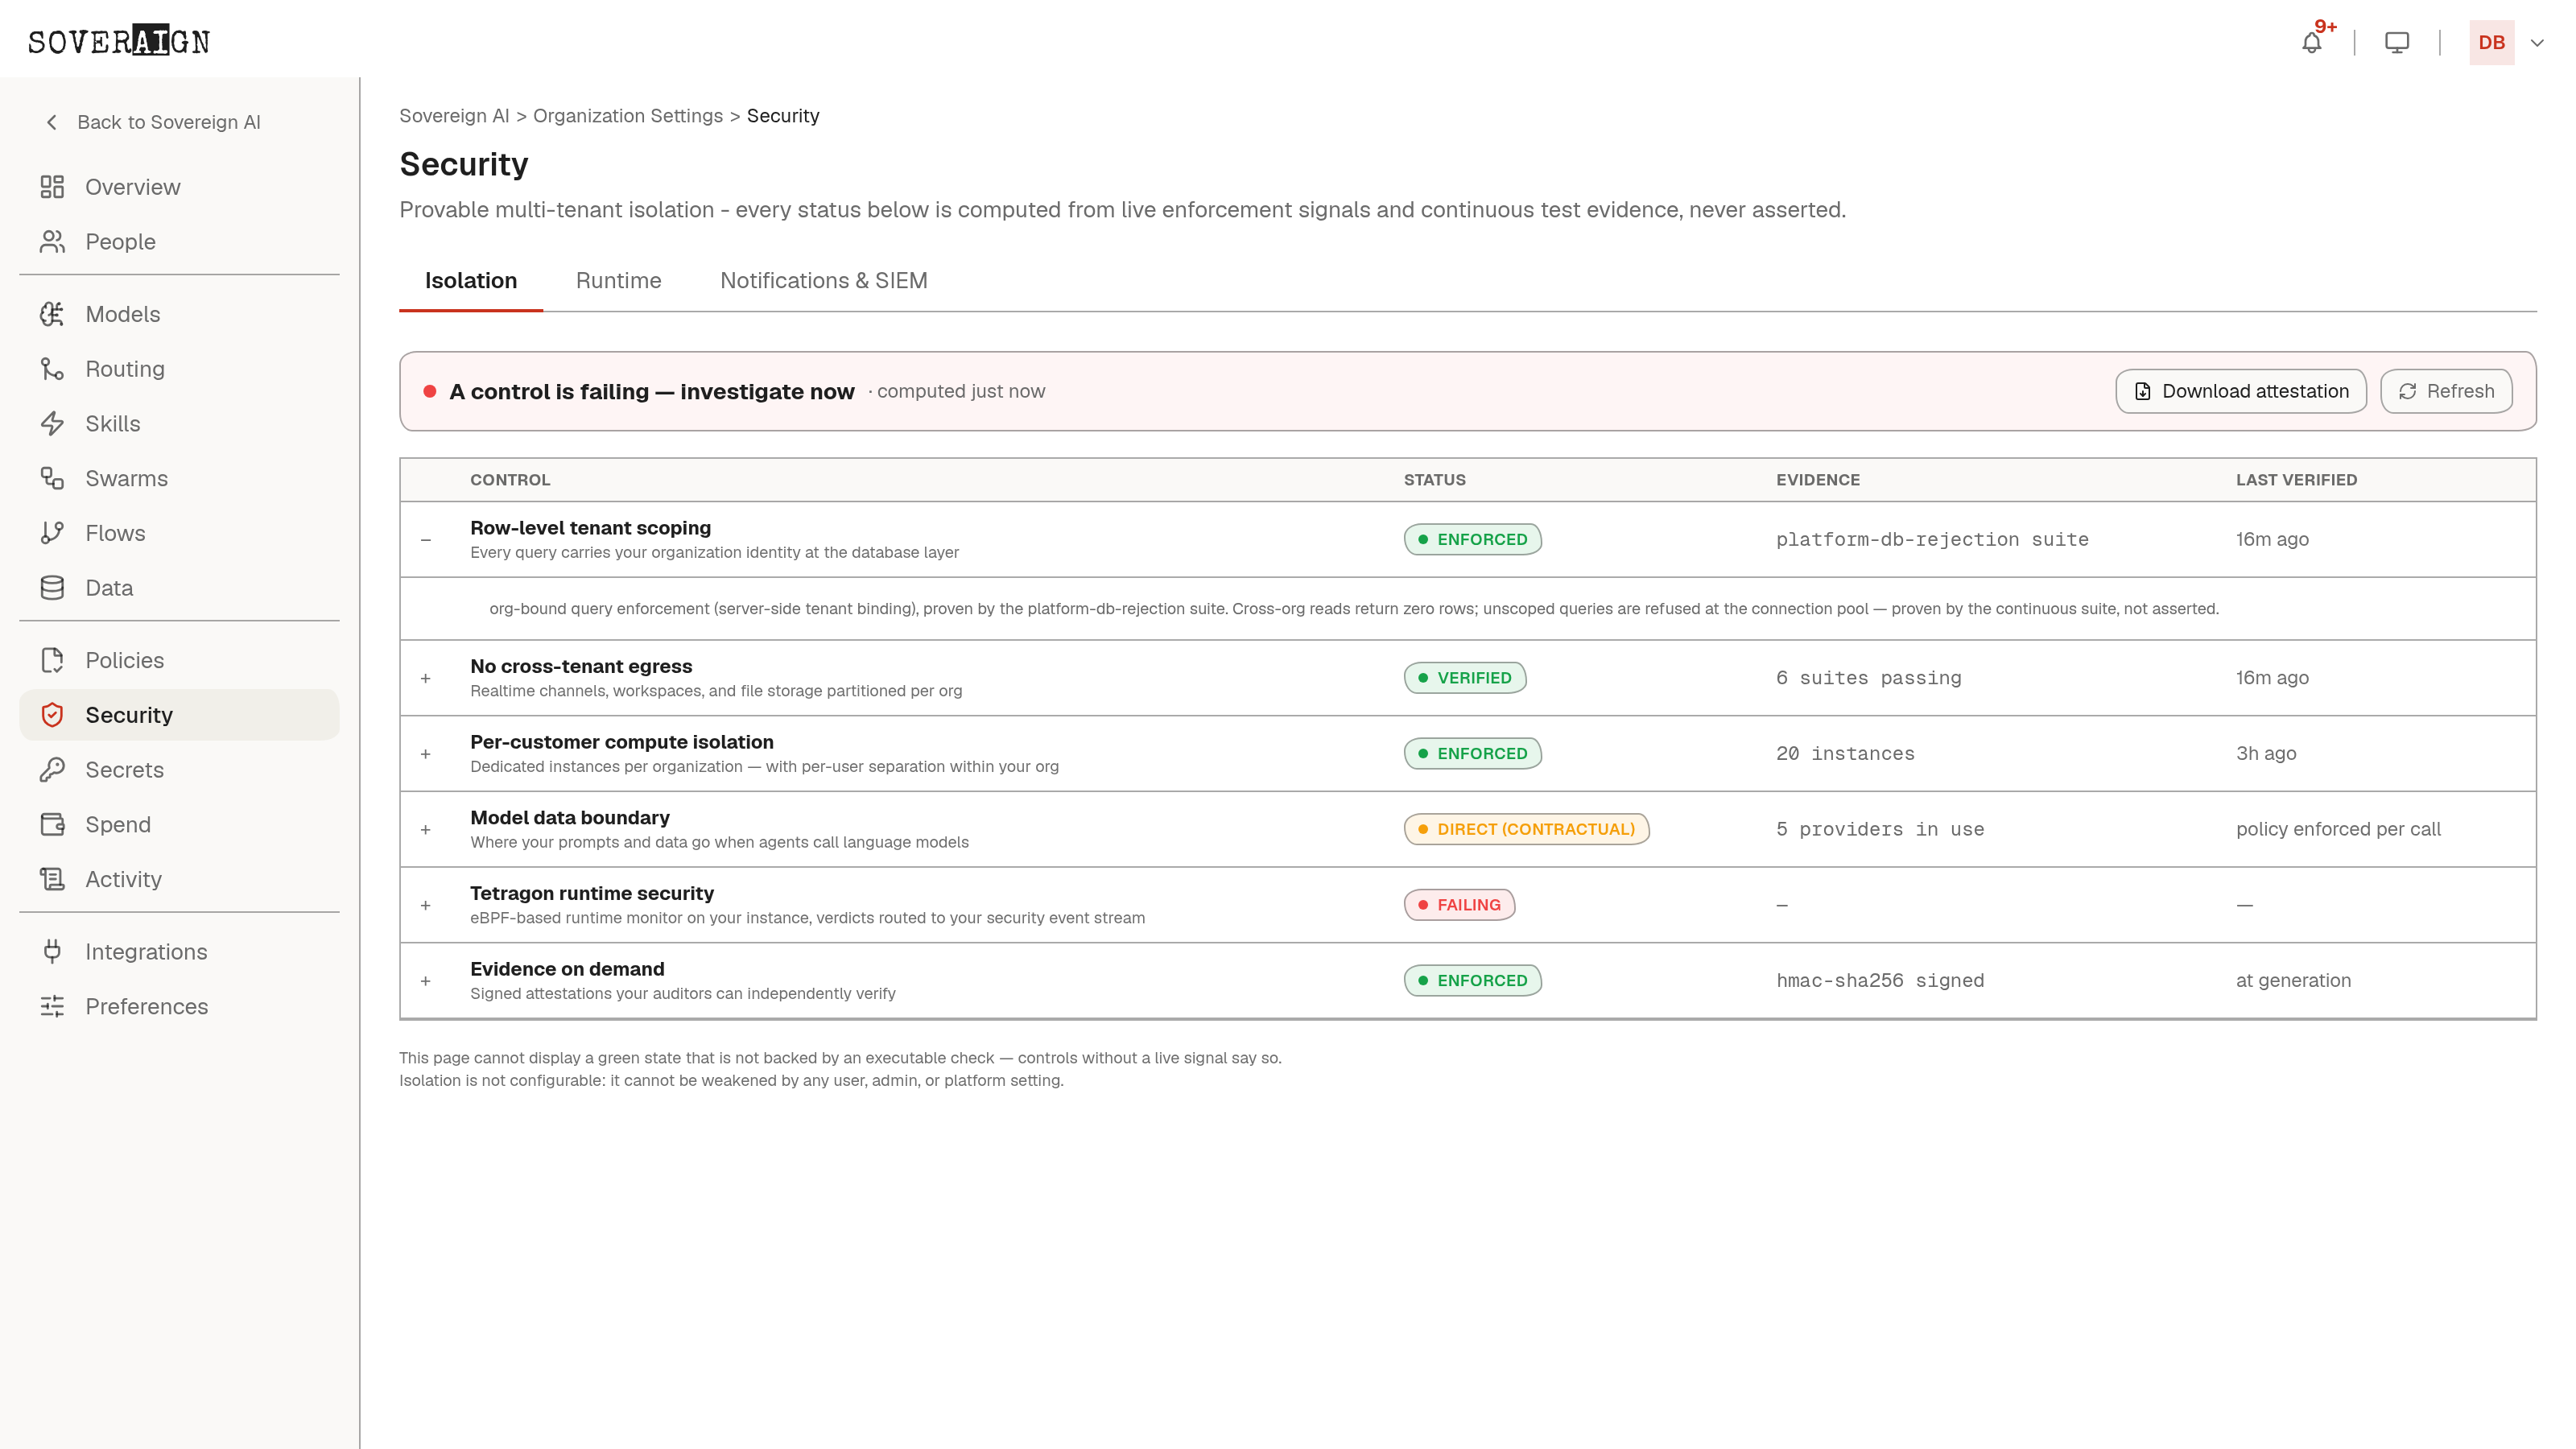Click the Models brain icon

pyautogui.click(x=52, y=314)
